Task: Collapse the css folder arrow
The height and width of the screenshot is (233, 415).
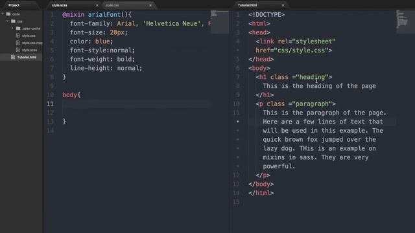Action: pyautogui.click(x=7, y=21)
